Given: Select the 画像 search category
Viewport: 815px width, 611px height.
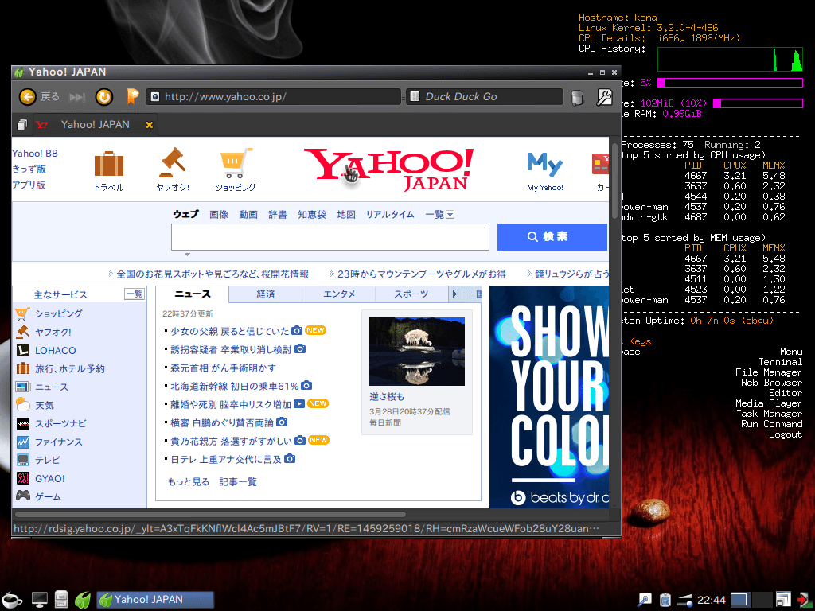Looking at the screenshot, I should (219, 215).
